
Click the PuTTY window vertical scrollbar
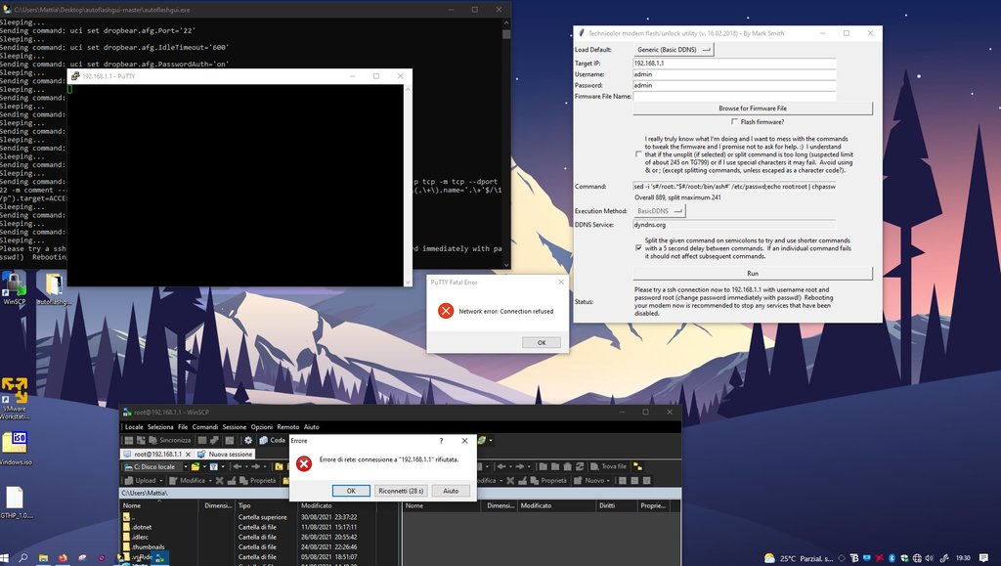tap(408, 185)
